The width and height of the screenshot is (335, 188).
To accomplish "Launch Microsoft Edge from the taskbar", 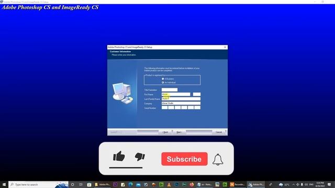I will tap(130, 184).
